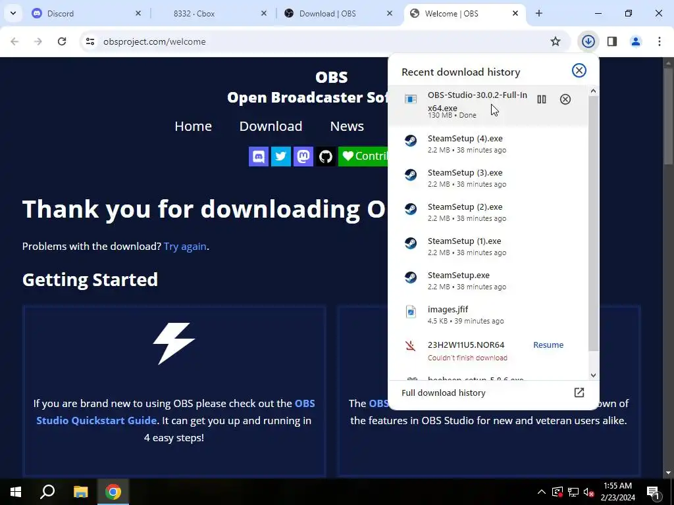Close the Recent download history popup

tap(579, 70)
